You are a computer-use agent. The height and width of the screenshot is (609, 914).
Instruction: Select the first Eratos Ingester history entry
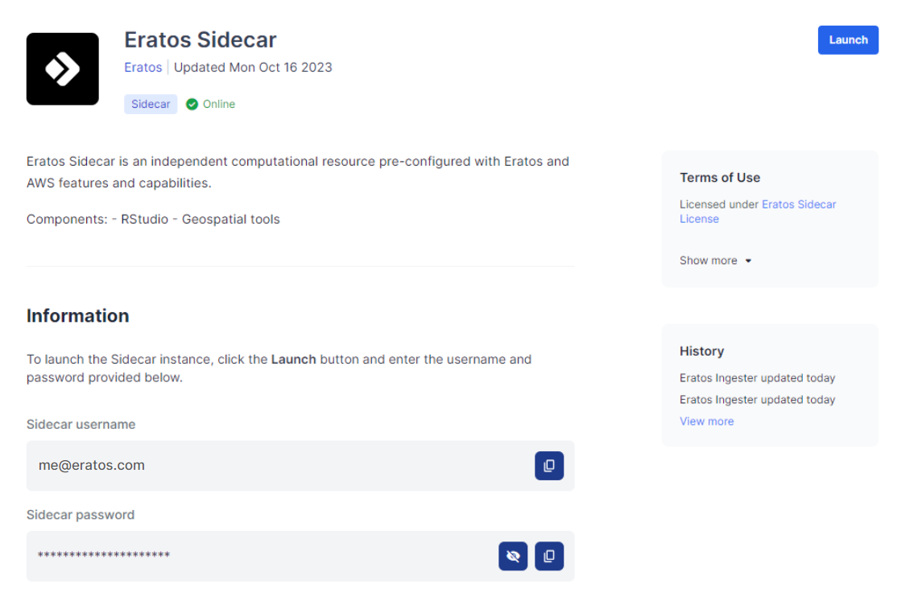(757, 378)
